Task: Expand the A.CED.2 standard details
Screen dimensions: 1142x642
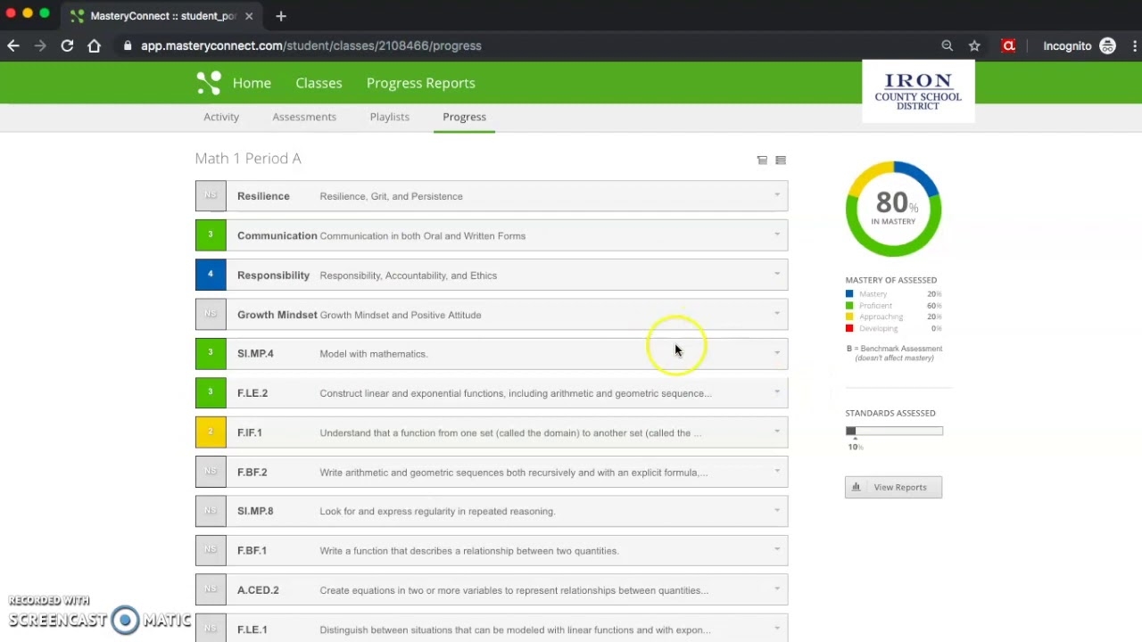Action: tap(776, 589)
